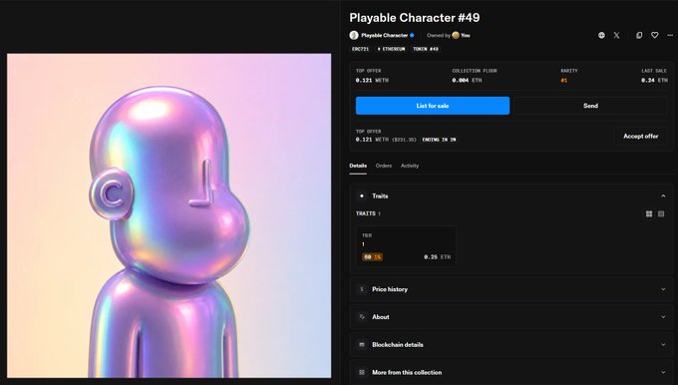Click the blue verified badge
The height and width of the screenshot is (385, 678).
click(x=412, y=36)
